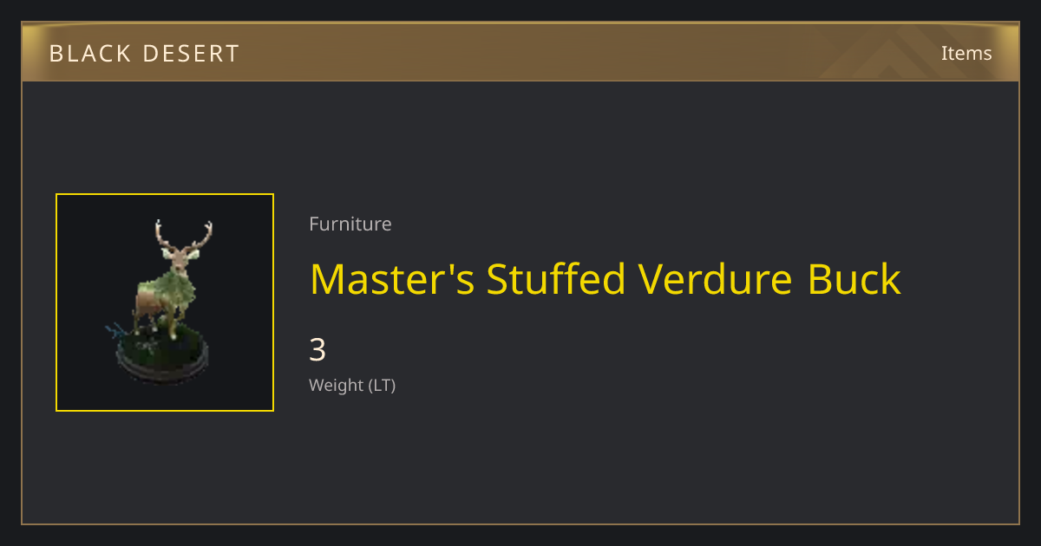This screenshot has height=546, width=1041.
Task: Click the deer antlers in item icon
Action: click(183, 234)
